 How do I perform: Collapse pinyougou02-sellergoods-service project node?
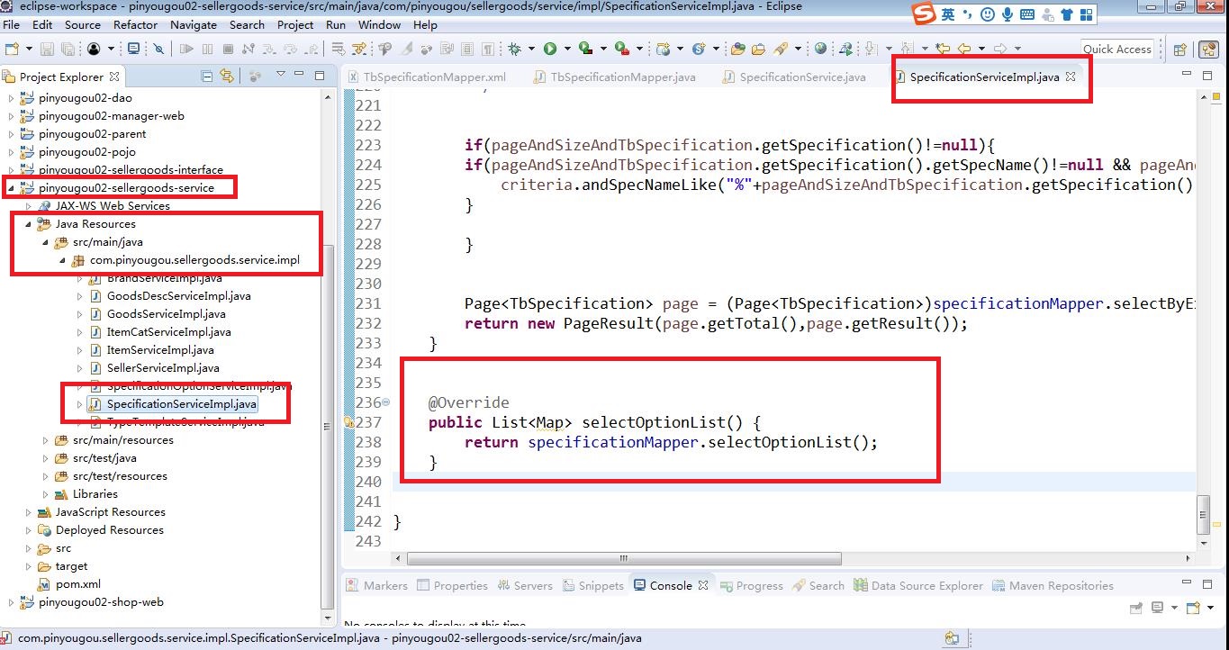11,187
